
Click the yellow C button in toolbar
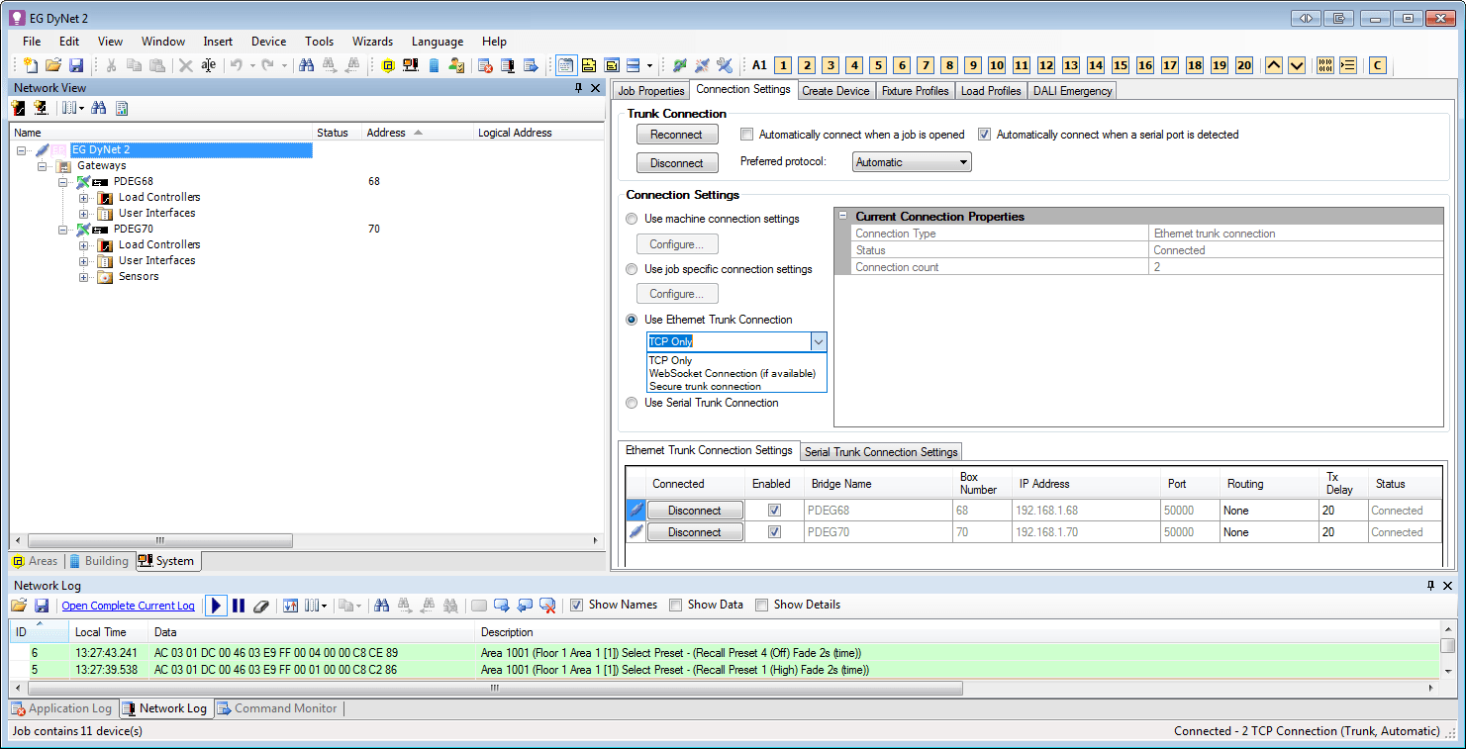[1377, 65]
